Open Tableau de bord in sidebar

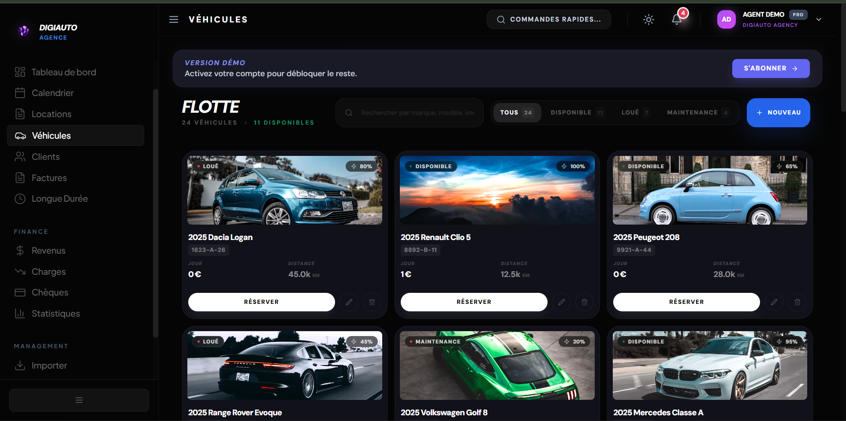coord(75,72)
